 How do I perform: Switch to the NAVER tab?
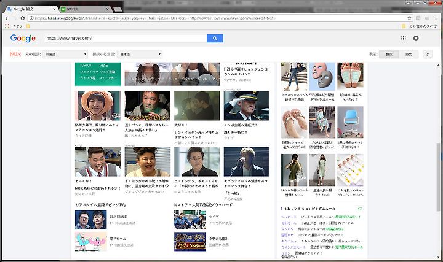pos(84,9)
